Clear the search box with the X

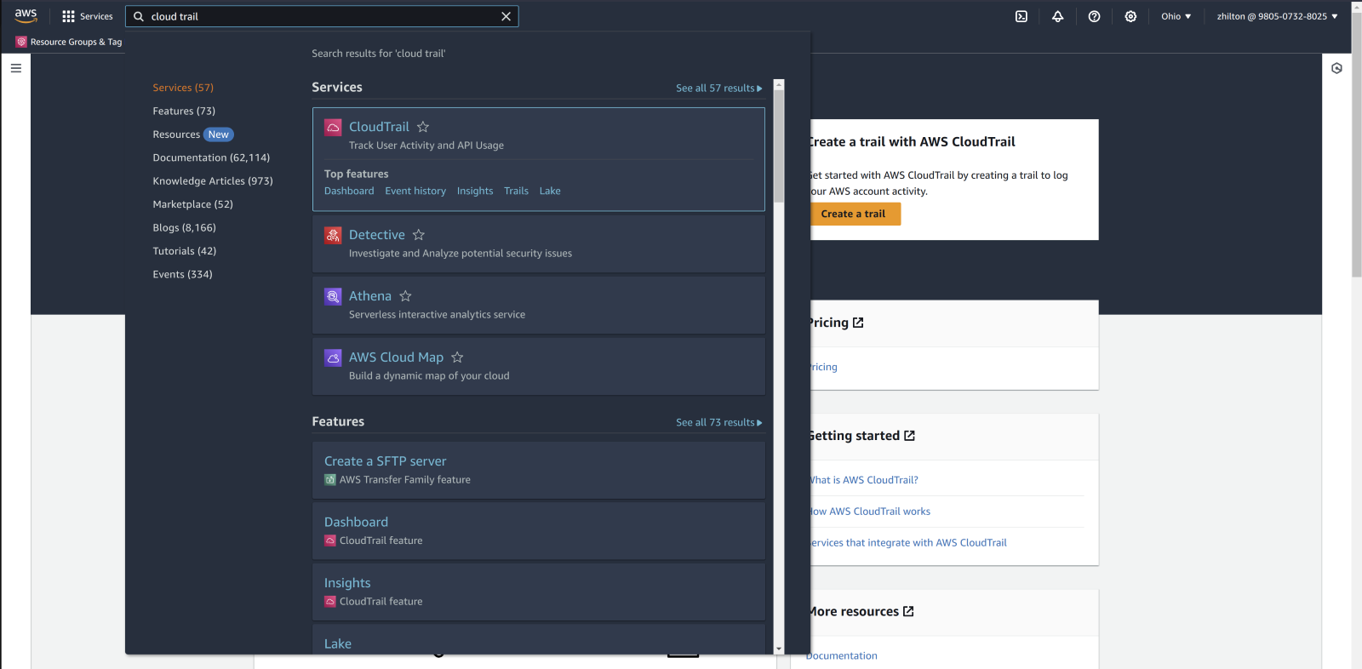[x=506, y=16]
